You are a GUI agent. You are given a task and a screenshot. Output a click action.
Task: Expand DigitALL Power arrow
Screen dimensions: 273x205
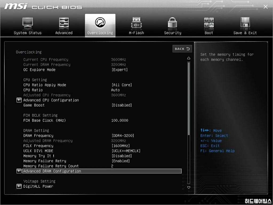(x=19, y=186)
